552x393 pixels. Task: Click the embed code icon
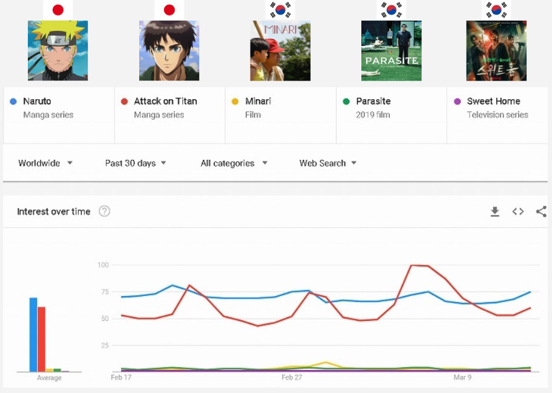pos(518,211)
